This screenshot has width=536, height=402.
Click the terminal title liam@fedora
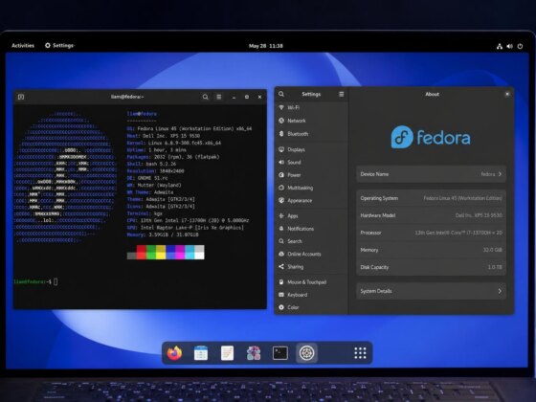click(127, 97)
